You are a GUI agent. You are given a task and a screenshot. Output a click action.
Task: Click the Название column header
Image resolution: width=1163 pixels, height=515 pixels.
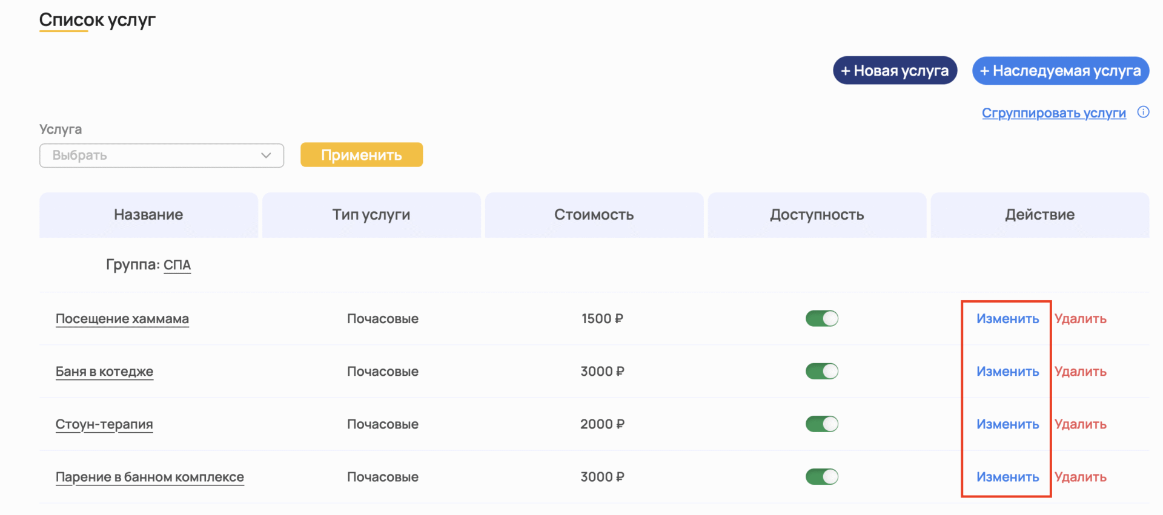[148, 215]
